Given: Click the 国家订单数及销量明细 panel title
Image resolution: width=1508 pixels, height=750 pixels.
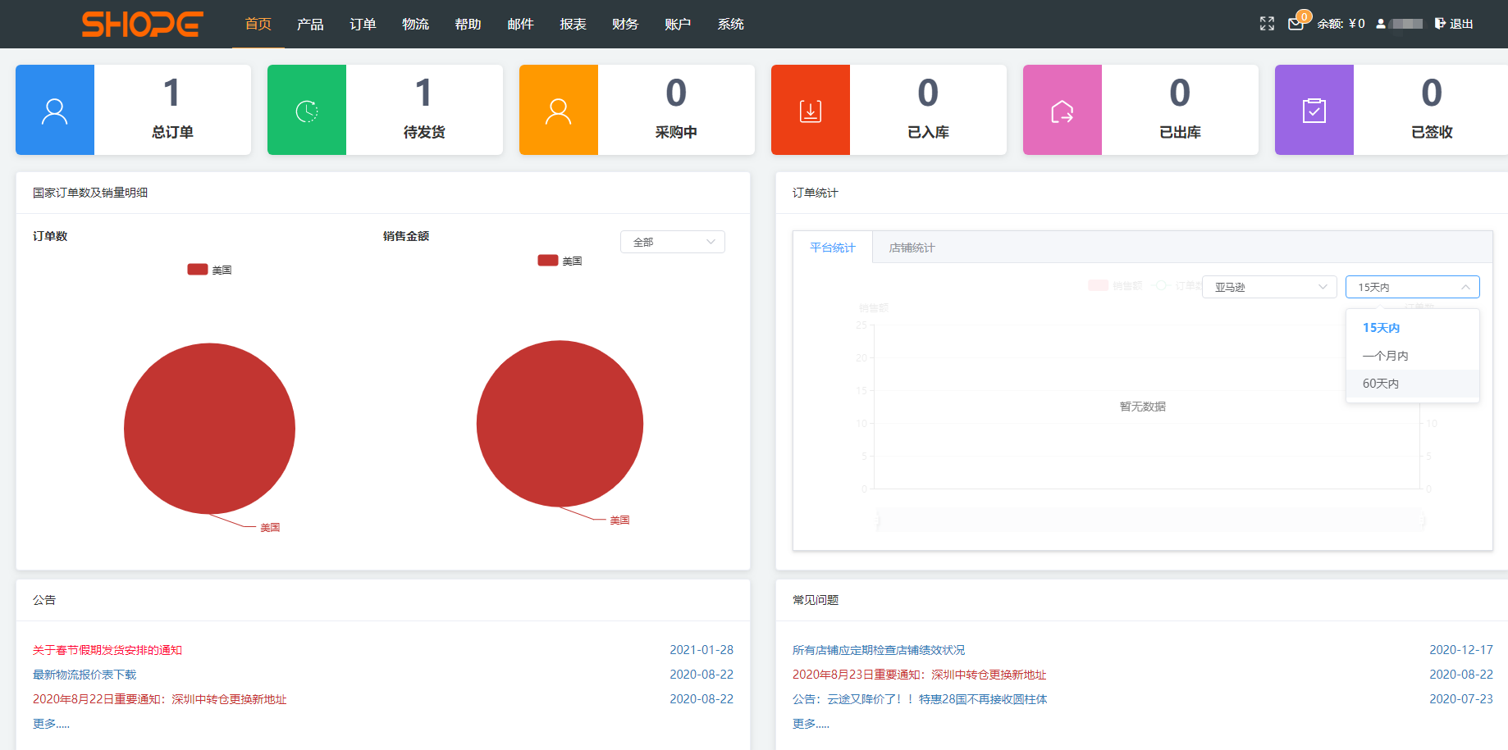Looking at the screenshot, I should click(x=90, y=193).
